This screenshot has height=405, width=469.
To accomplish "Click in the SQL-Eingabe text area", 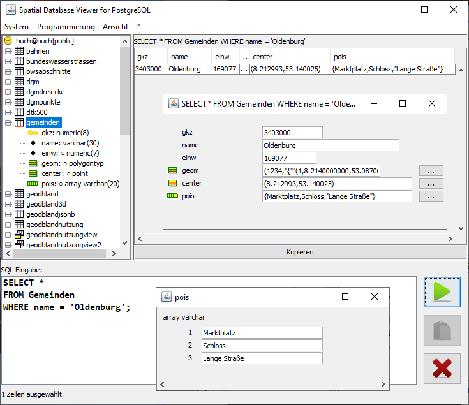I will point(209,330).
